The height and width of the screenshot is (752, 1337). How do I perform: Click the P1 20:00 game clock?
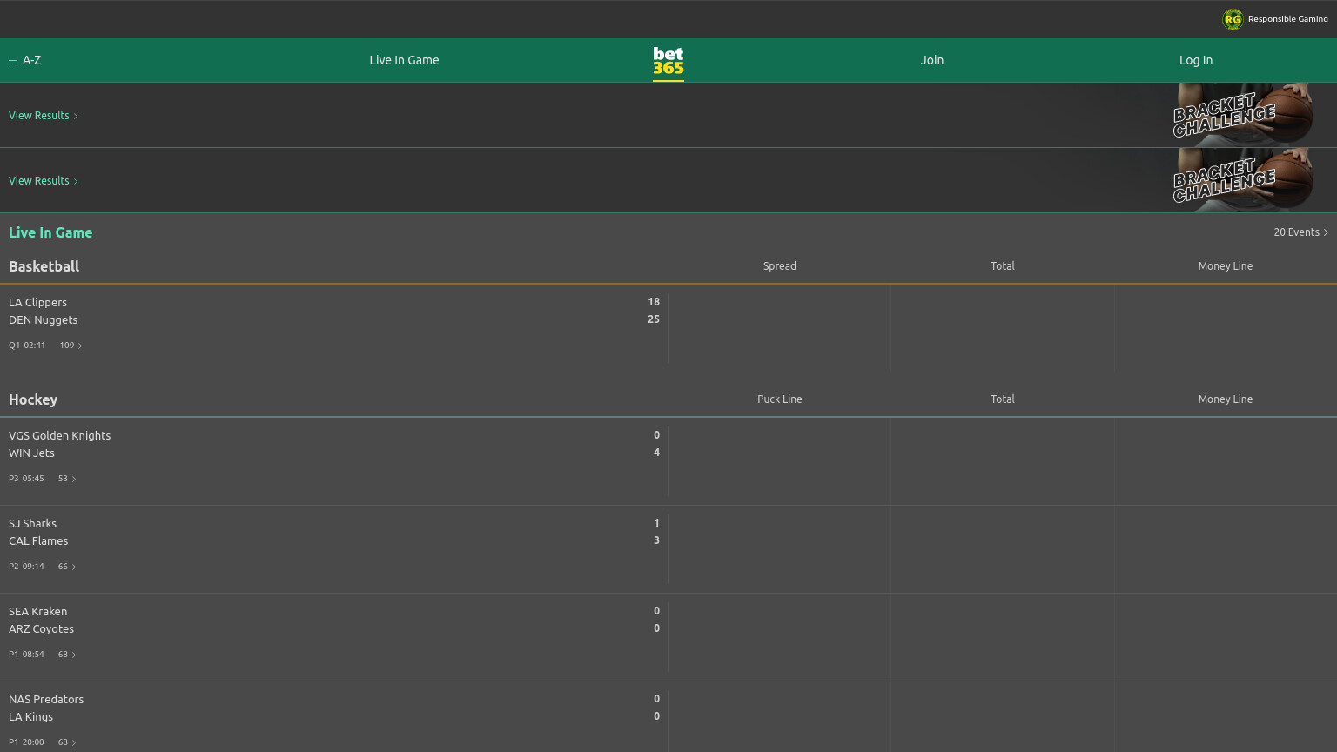click(26, 742)
